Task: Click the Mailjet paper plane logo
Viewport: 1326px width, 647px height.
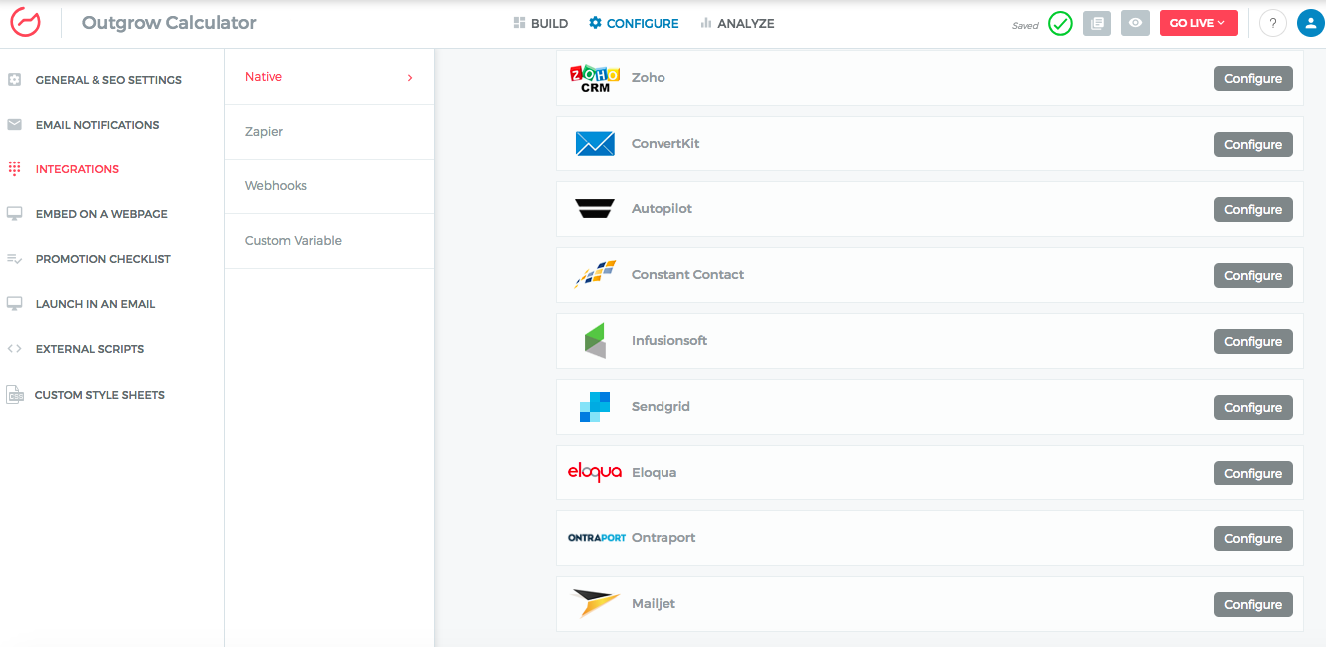Action: tap(596, 603)
